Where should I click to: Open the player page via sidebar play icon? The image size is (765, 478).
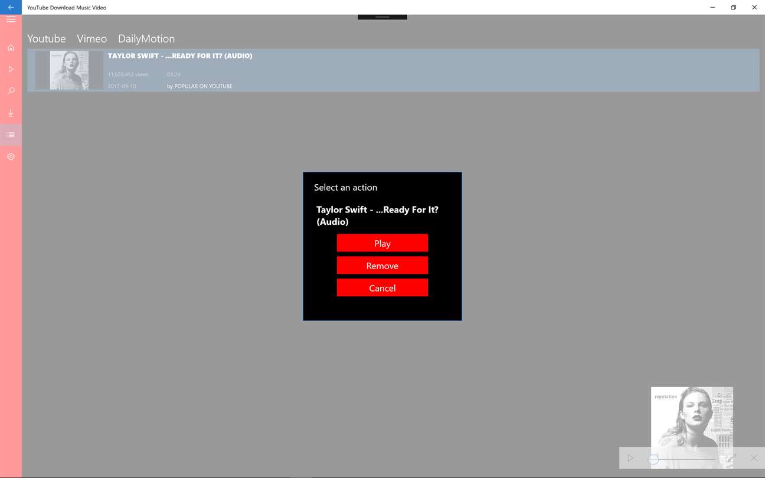[11, 69]
